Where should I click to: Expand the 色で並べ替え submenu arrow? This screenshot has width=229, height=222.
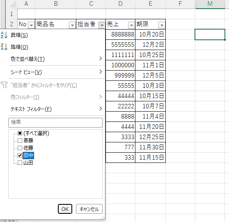tap(101, 59)
